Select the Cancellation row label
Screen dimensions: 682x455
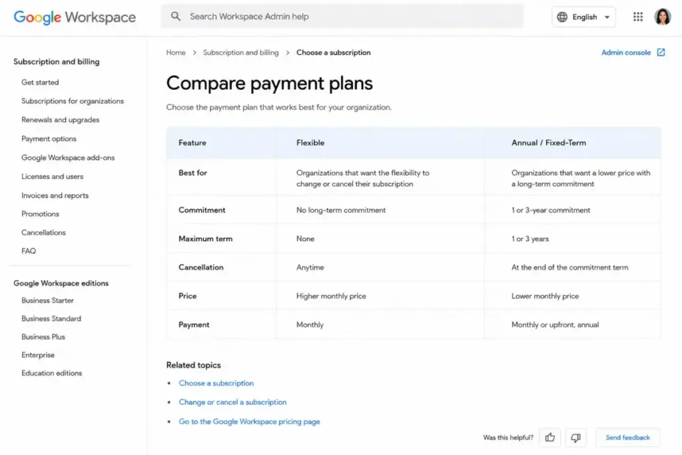[x=201, y=268]
